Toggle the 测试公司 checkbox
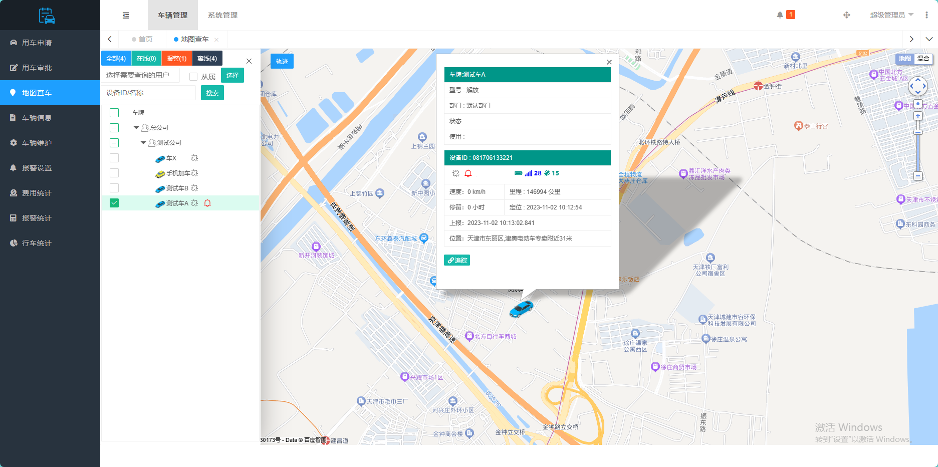The height and width of the screenshot is (467, 938). pos(114,143)
